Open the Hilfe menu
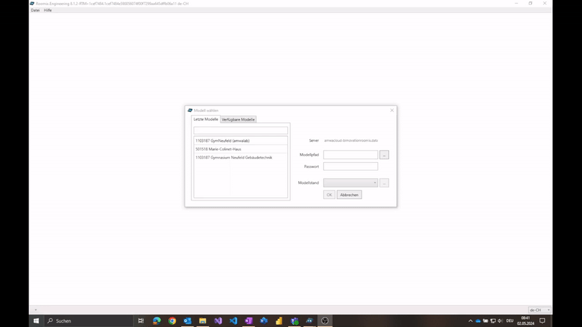Viewport: 582px width, 327px height. [x=48, y=10]
